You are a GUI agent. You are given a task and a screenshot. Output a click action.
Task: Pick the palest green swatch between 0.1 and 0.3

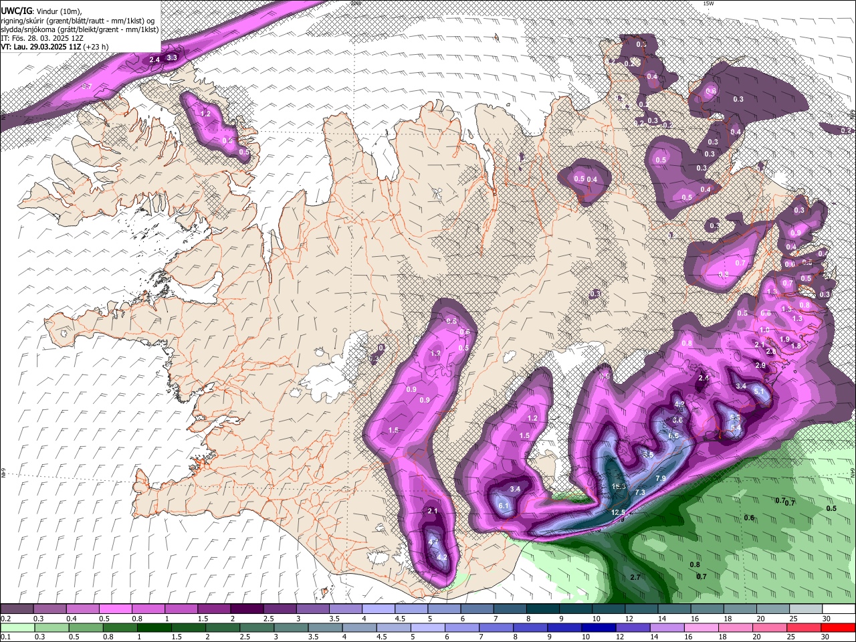[17, 627]
